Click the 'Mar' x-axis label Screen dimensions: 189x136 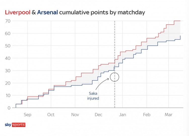point(169,115)
